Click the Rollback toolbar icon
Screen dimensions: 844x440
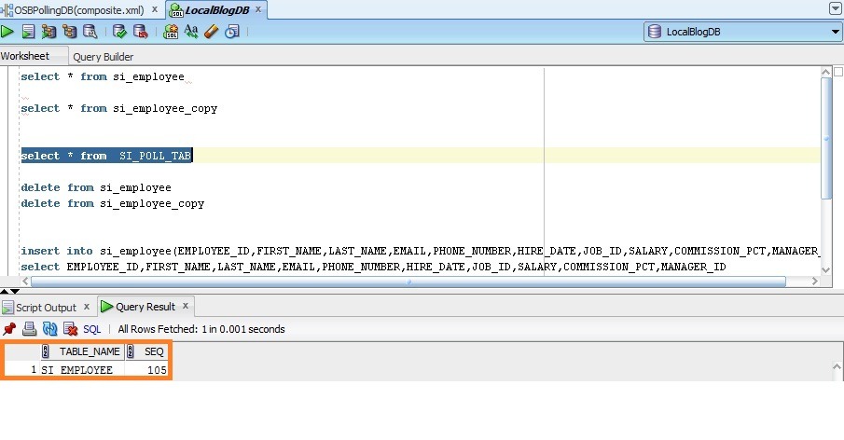coord(140,32)
